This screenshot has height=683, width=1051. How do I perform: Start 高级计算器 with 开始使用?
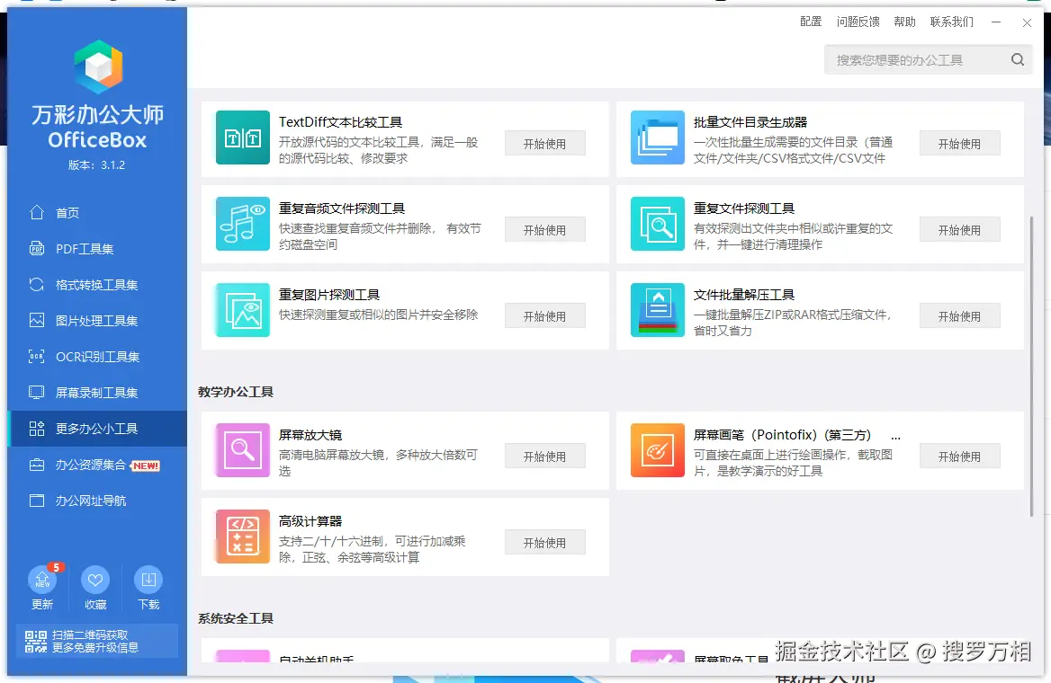(545, 543)
